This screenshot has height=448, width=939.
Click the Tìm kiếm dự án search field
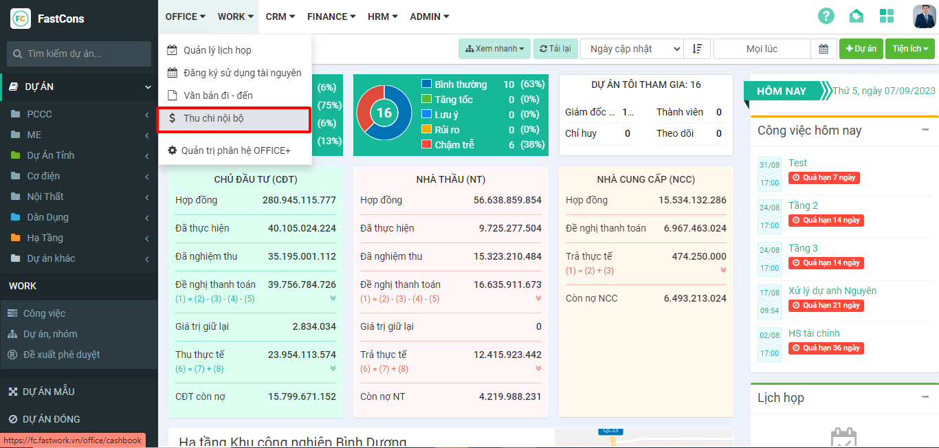[79, 54]
